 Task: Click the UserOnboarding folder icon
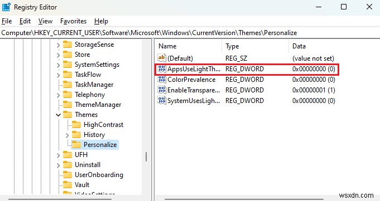point(68,175)
